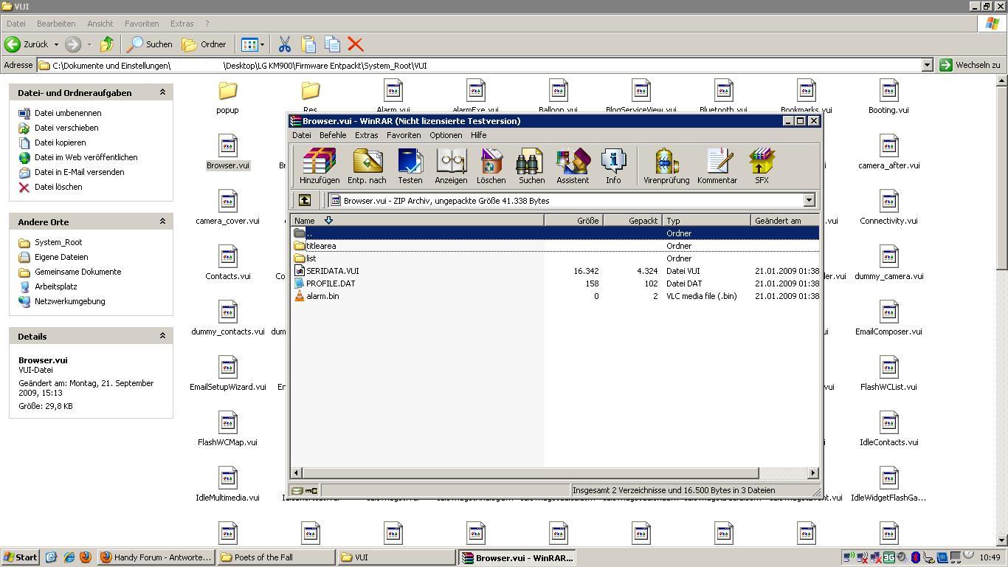Click Datei kopieren link

click(60, 142)
